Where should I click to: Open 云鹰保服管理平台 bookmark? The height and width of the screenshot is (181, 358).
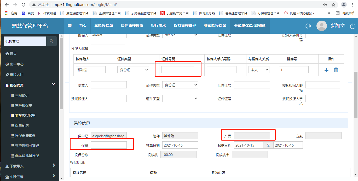coord(141,13)
